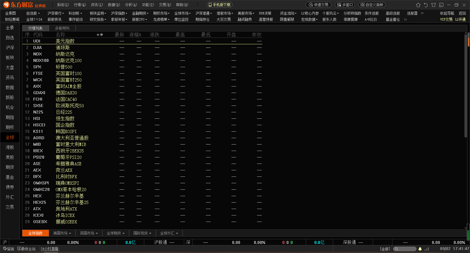
Task: Click the vertical scrollbar of the list
Action: tap(466, 88)
